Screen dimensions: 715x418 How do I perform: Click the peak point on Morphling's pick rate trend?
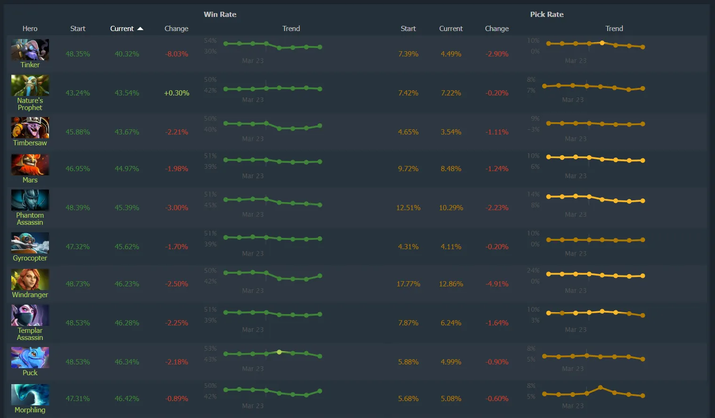tap(599, 387)
